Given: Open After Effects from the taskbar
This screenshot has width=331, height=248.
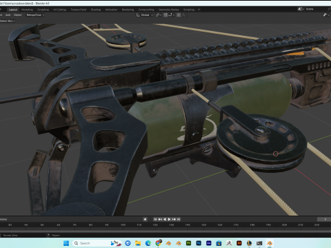Looking at the screenshot, I should coord(209,243).
